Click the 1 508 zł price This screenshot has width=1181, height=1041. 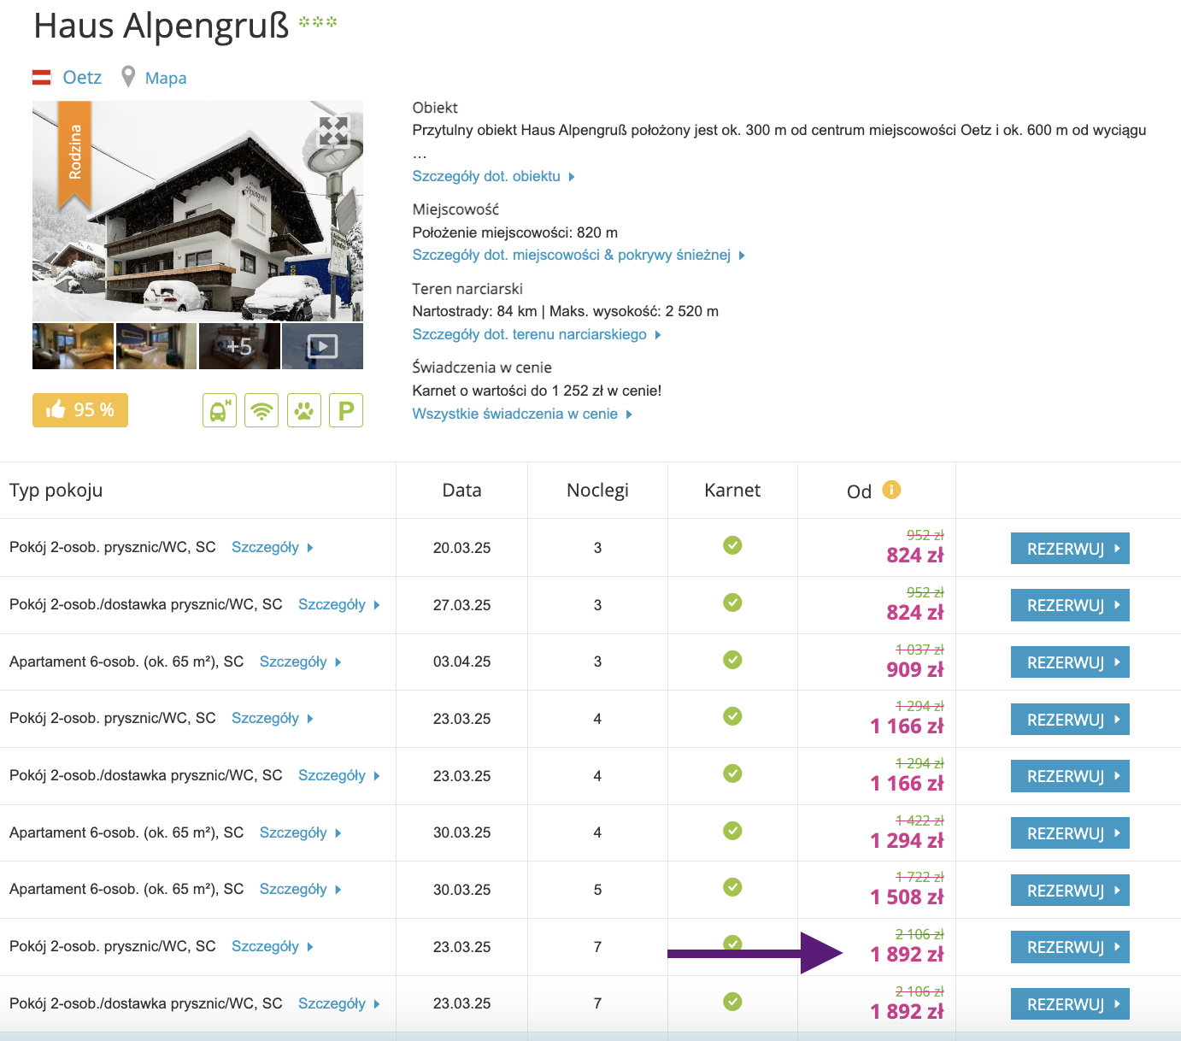[907, 897]
